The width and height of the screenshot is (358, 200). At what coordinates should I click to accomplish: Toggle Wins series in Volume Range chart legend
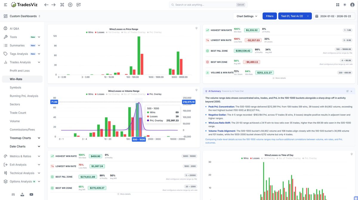click(x=90, y=94)
